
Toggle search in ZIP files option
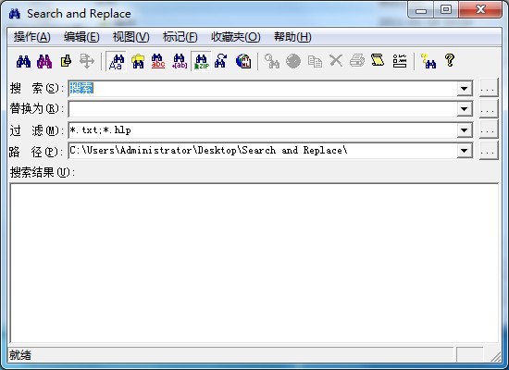pos(201,61)
